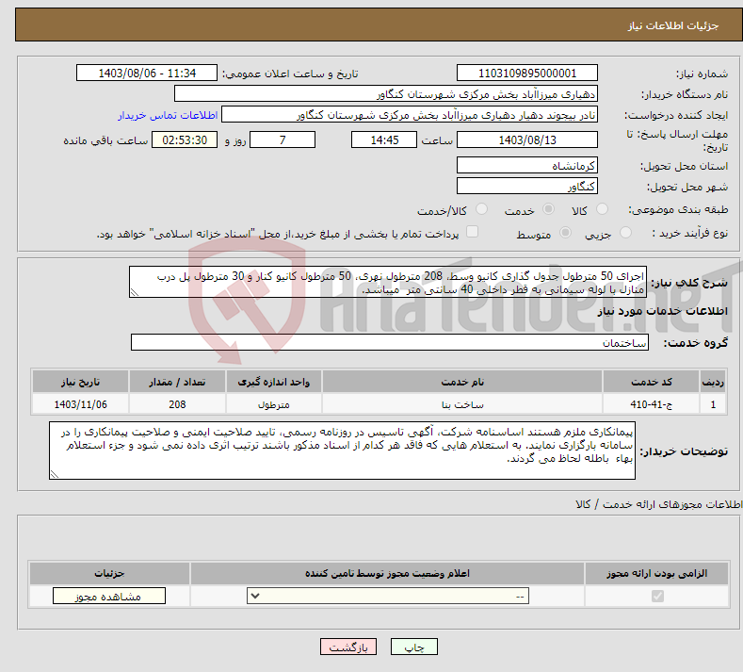Click the شهر محل تحویل field کنگاور
Viewport: 743px width, 672px height.
527,186
